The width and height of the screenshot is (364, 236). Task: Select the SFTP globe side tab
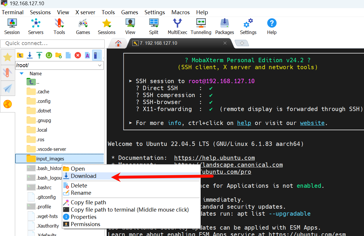pyautogui.click(x=8, y=104)
